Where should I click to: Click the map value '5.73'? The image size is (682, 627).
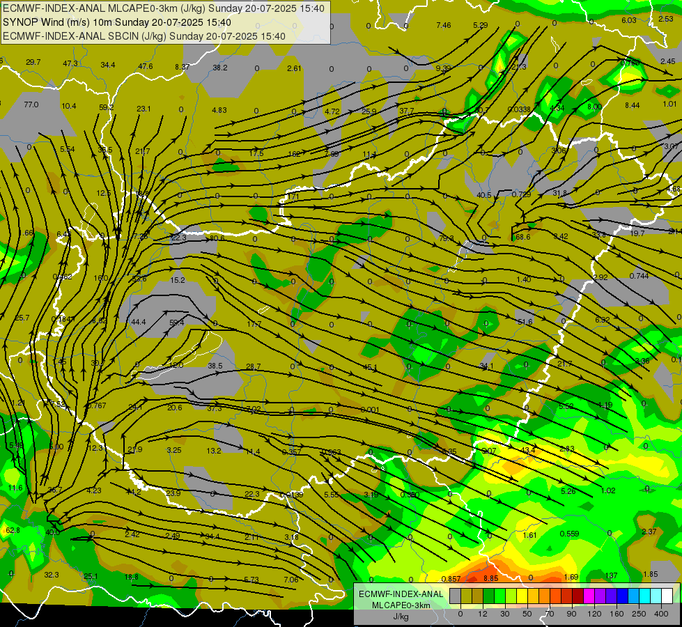[251, 580]
